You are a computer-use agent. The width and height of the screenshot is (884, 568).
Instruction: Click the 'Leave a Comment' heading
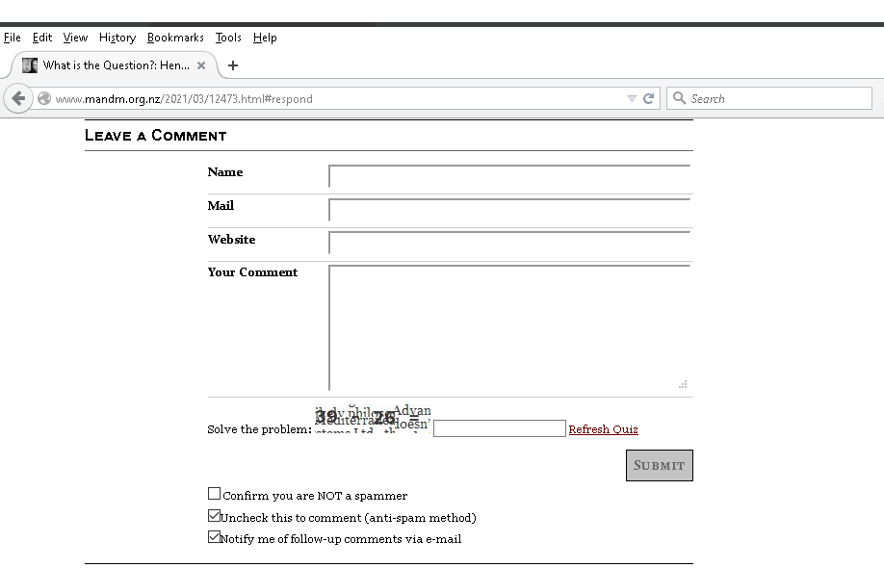click(x=156, y=136)
